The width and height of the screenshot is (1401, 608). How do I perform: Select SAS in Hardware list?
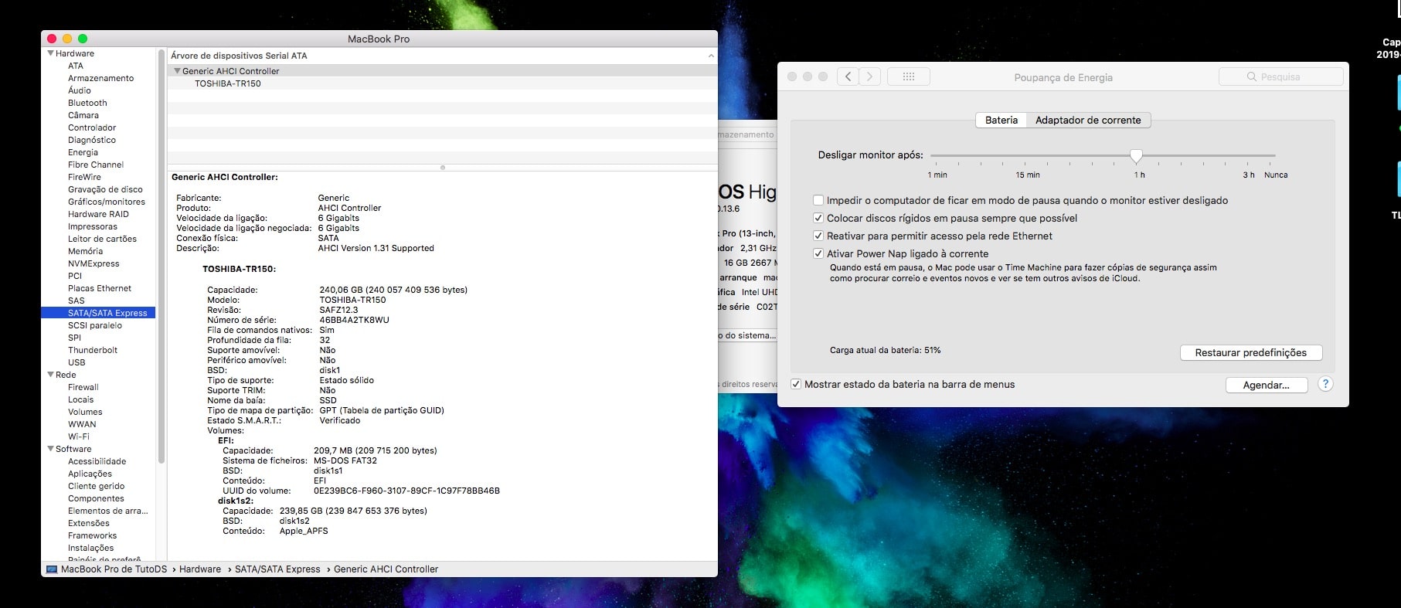[x=77, y=301]
